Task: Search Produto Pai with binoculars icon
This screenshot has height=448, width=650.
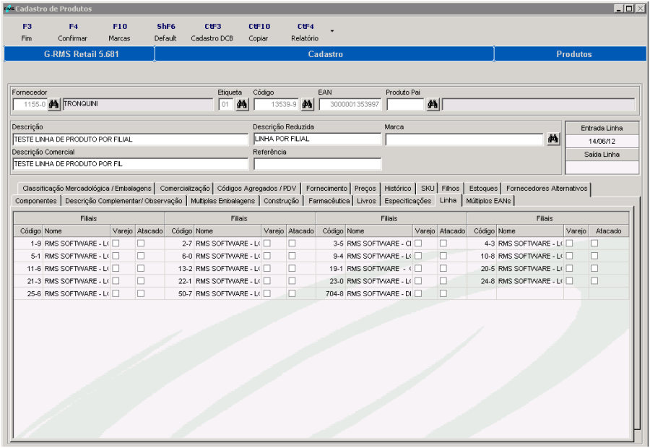Action: (x=431, y=103)
